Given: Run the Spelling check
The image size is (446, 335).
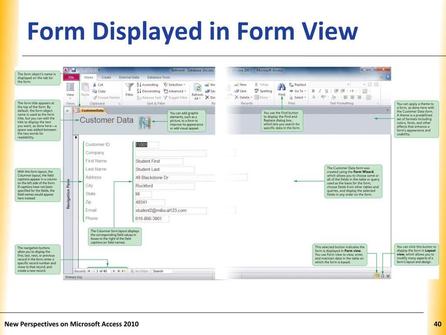Looking at the screenshot, I should (263, 91).
